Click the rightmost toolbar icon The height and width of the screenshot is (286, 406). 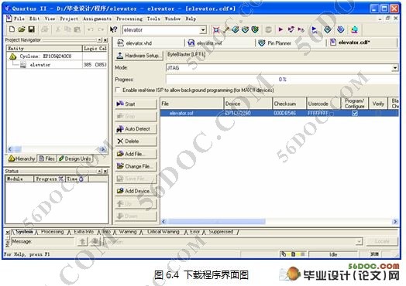point(354,29)
